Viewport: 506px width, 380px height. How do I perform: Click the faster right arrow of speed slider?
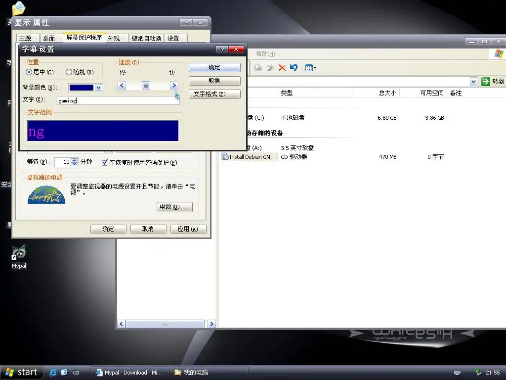point(174,86)
